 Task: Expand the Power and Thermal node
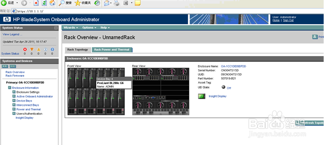14,109
